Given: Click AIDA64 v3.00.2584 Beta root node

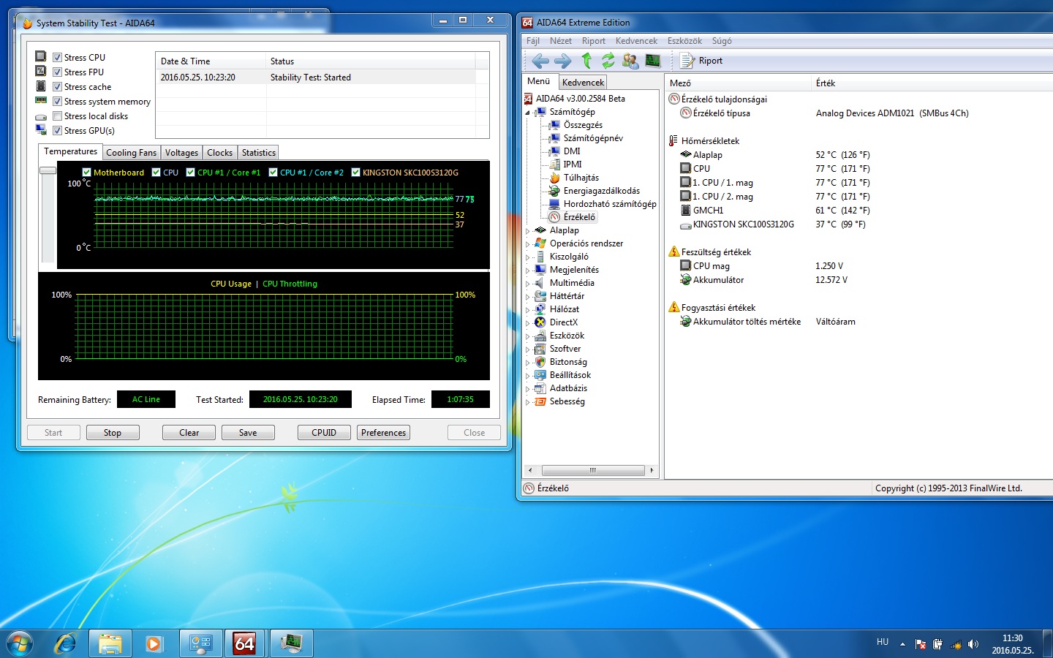Looking at the screenshot, I should click(580, 99).
